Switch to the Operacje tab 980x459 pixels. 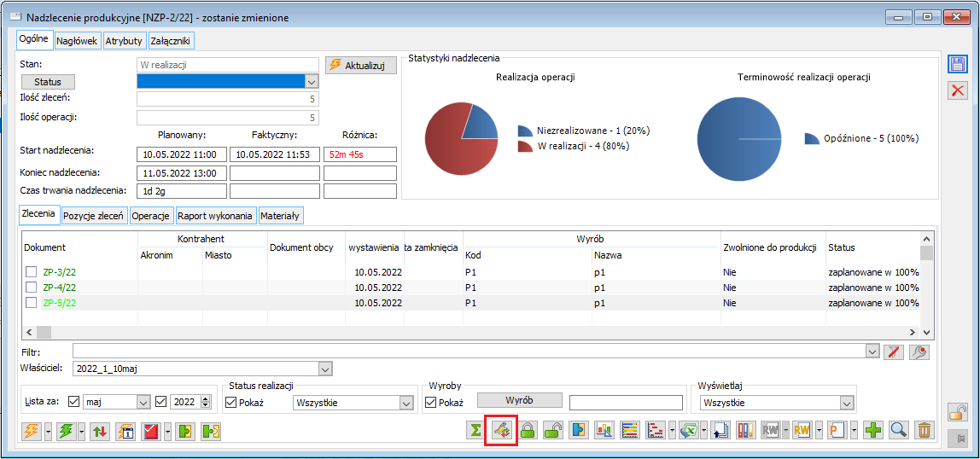click(151, 216)
